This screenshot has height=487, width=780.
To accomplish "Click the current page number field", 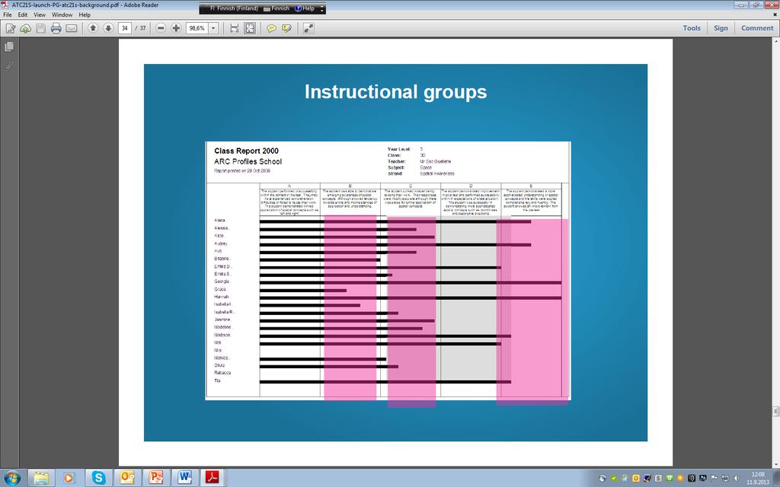I will click(x=125, y=28).
